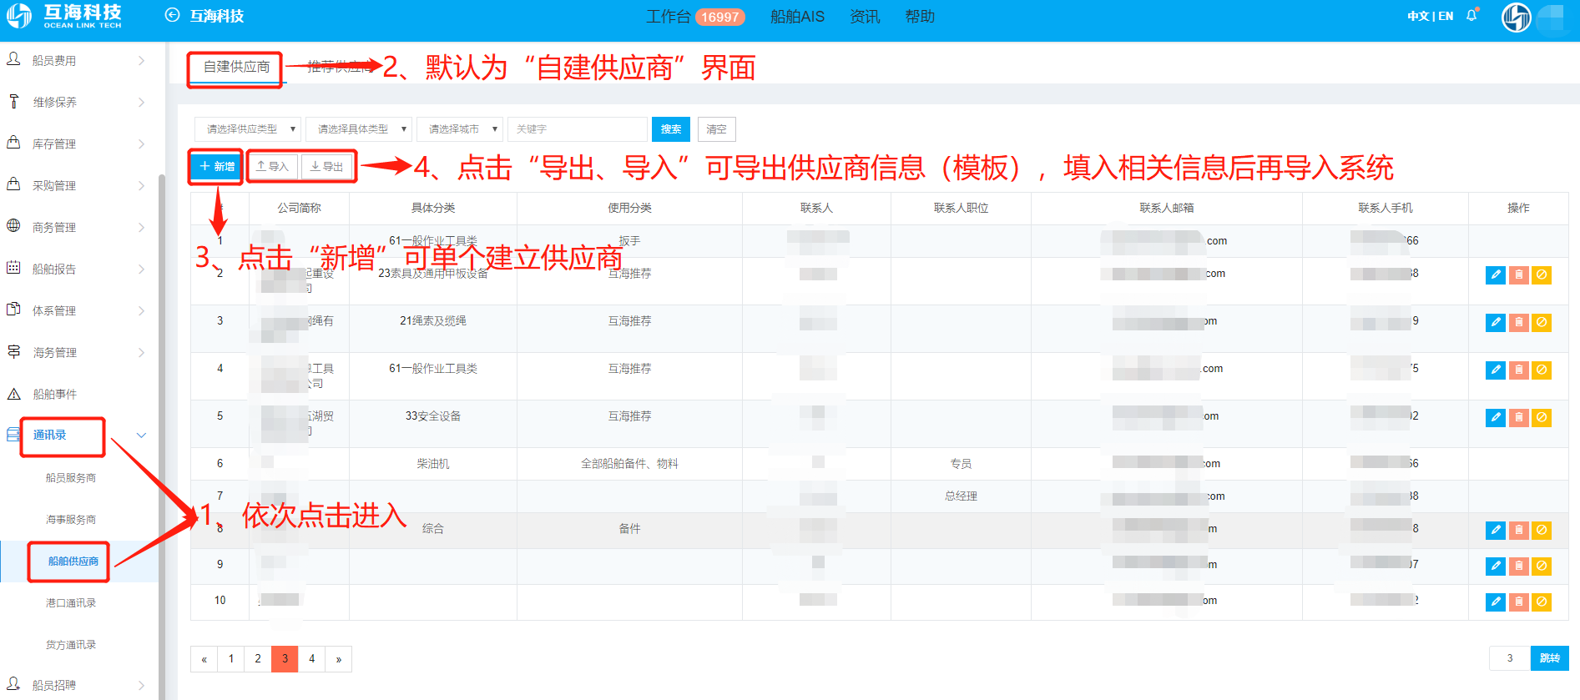This screenshot has width=1580, height=700.
Task: Disable supplier in row 10
Action: pyautogui.click(x=1542, y=602)
